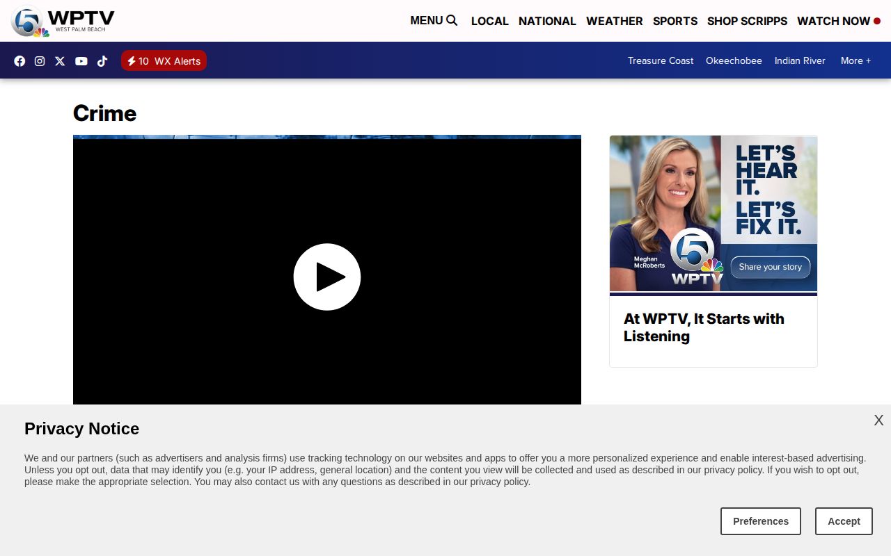Open Okeechobee news link
Image resolution: width=891 pixels, height=556 pixels.
click(734, 60)
